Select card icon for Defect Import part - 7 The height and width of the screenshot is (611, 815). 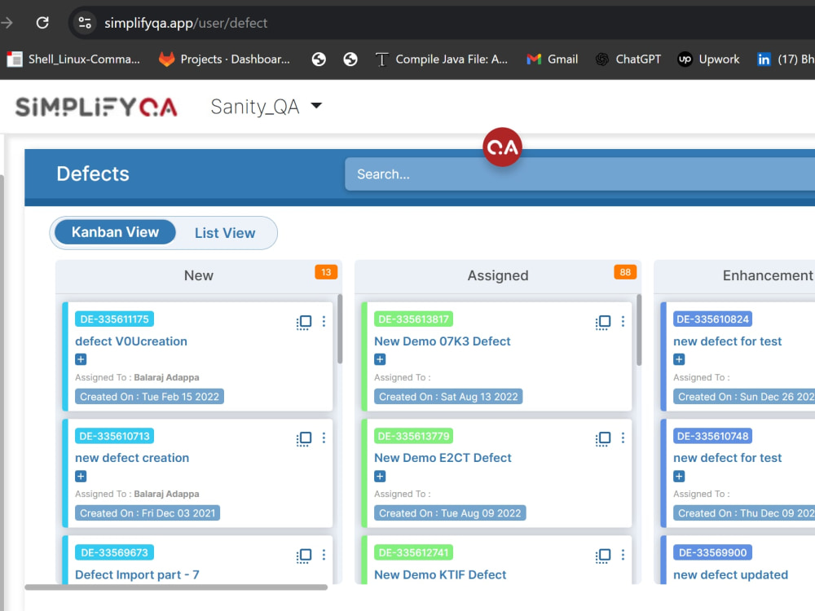coord(304,556)
